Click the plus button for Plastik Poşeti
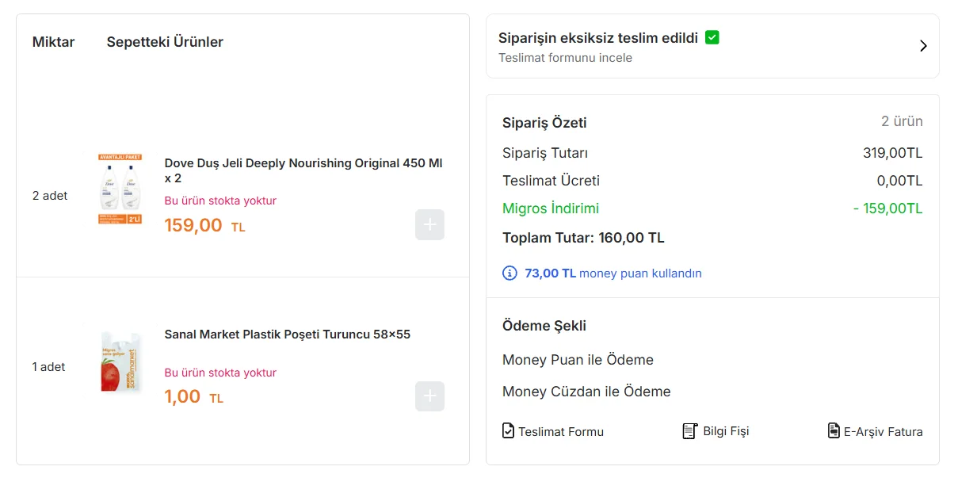Screen dimensions: 977x497 (x=429, y=396)
